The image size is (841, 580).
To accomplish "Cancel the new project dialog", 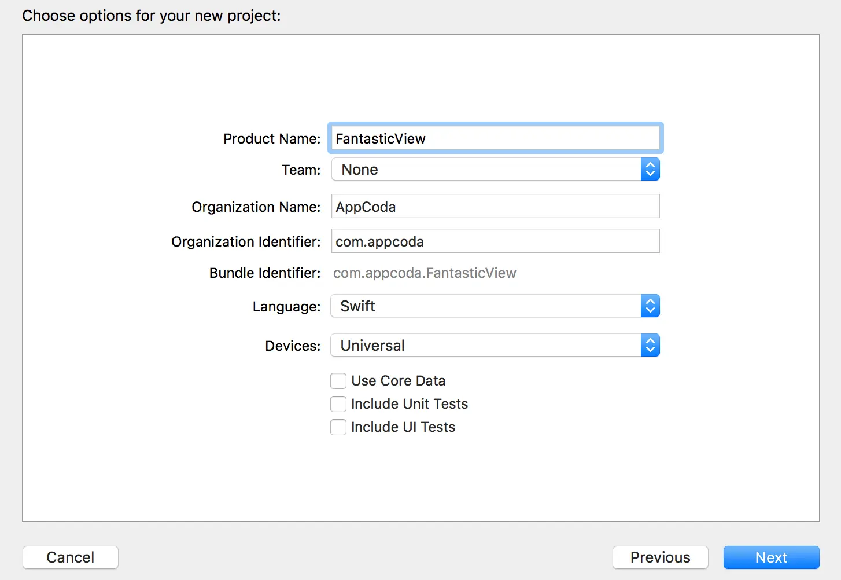I will (71, 557).
